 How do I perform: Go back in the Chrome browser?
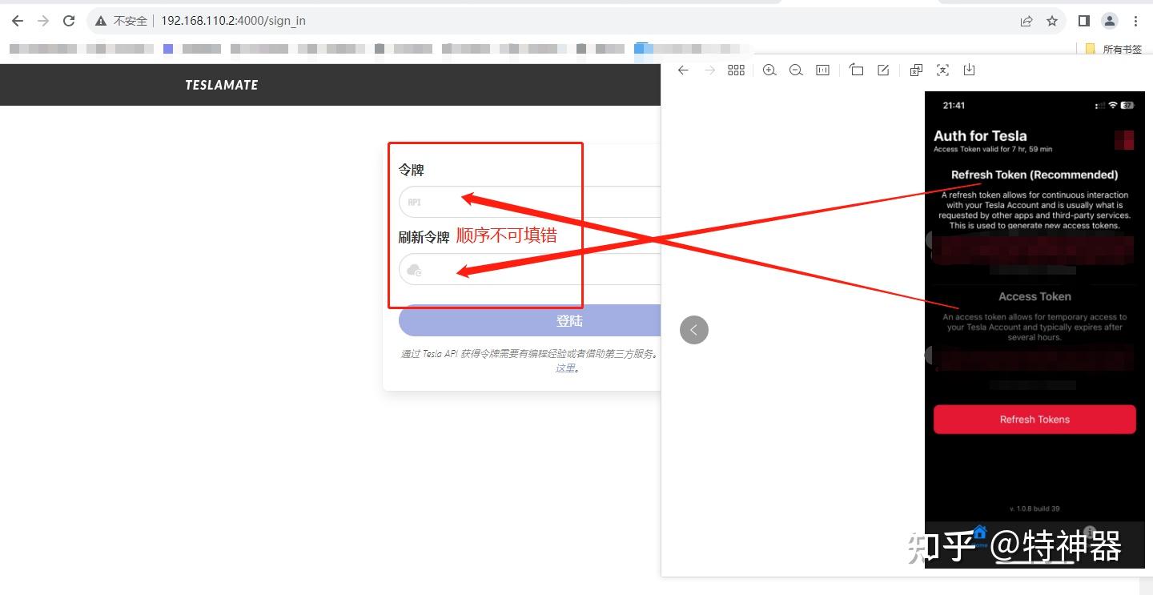click(18, 21)
